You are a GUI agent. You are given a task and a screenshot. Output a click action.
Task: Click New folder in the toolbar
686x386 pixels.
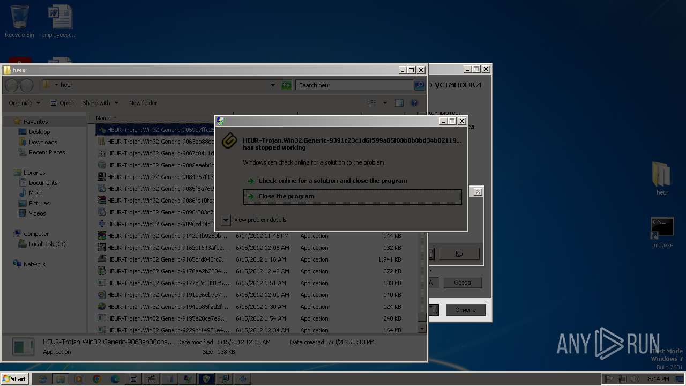click(143, 103)
